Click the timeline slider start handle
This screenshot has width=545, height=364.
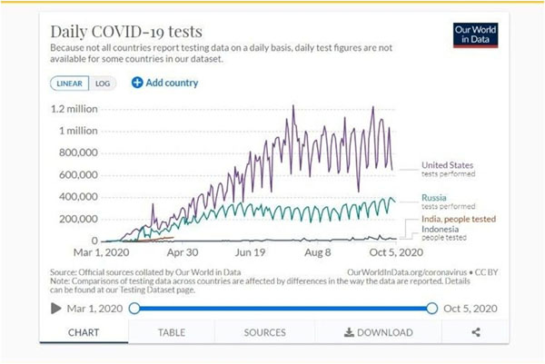coord(134,308)
